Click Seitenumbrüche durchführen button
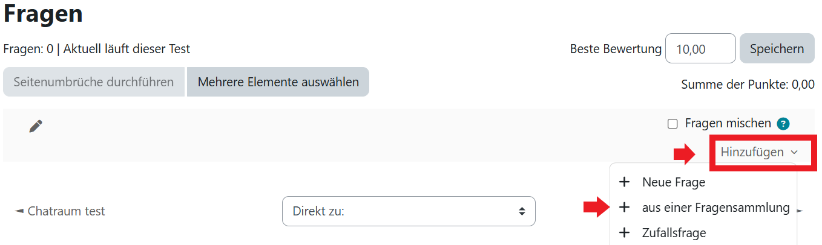 tap(93, 81)
